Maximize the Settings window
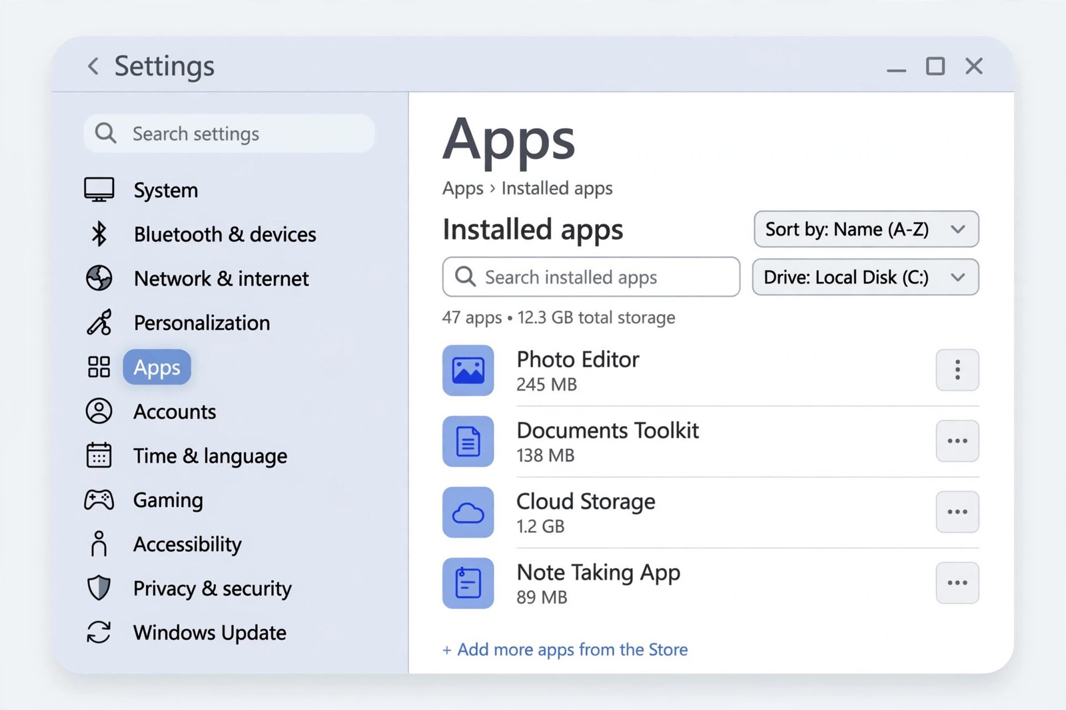The image size is (1066, 710). (935, 66)
